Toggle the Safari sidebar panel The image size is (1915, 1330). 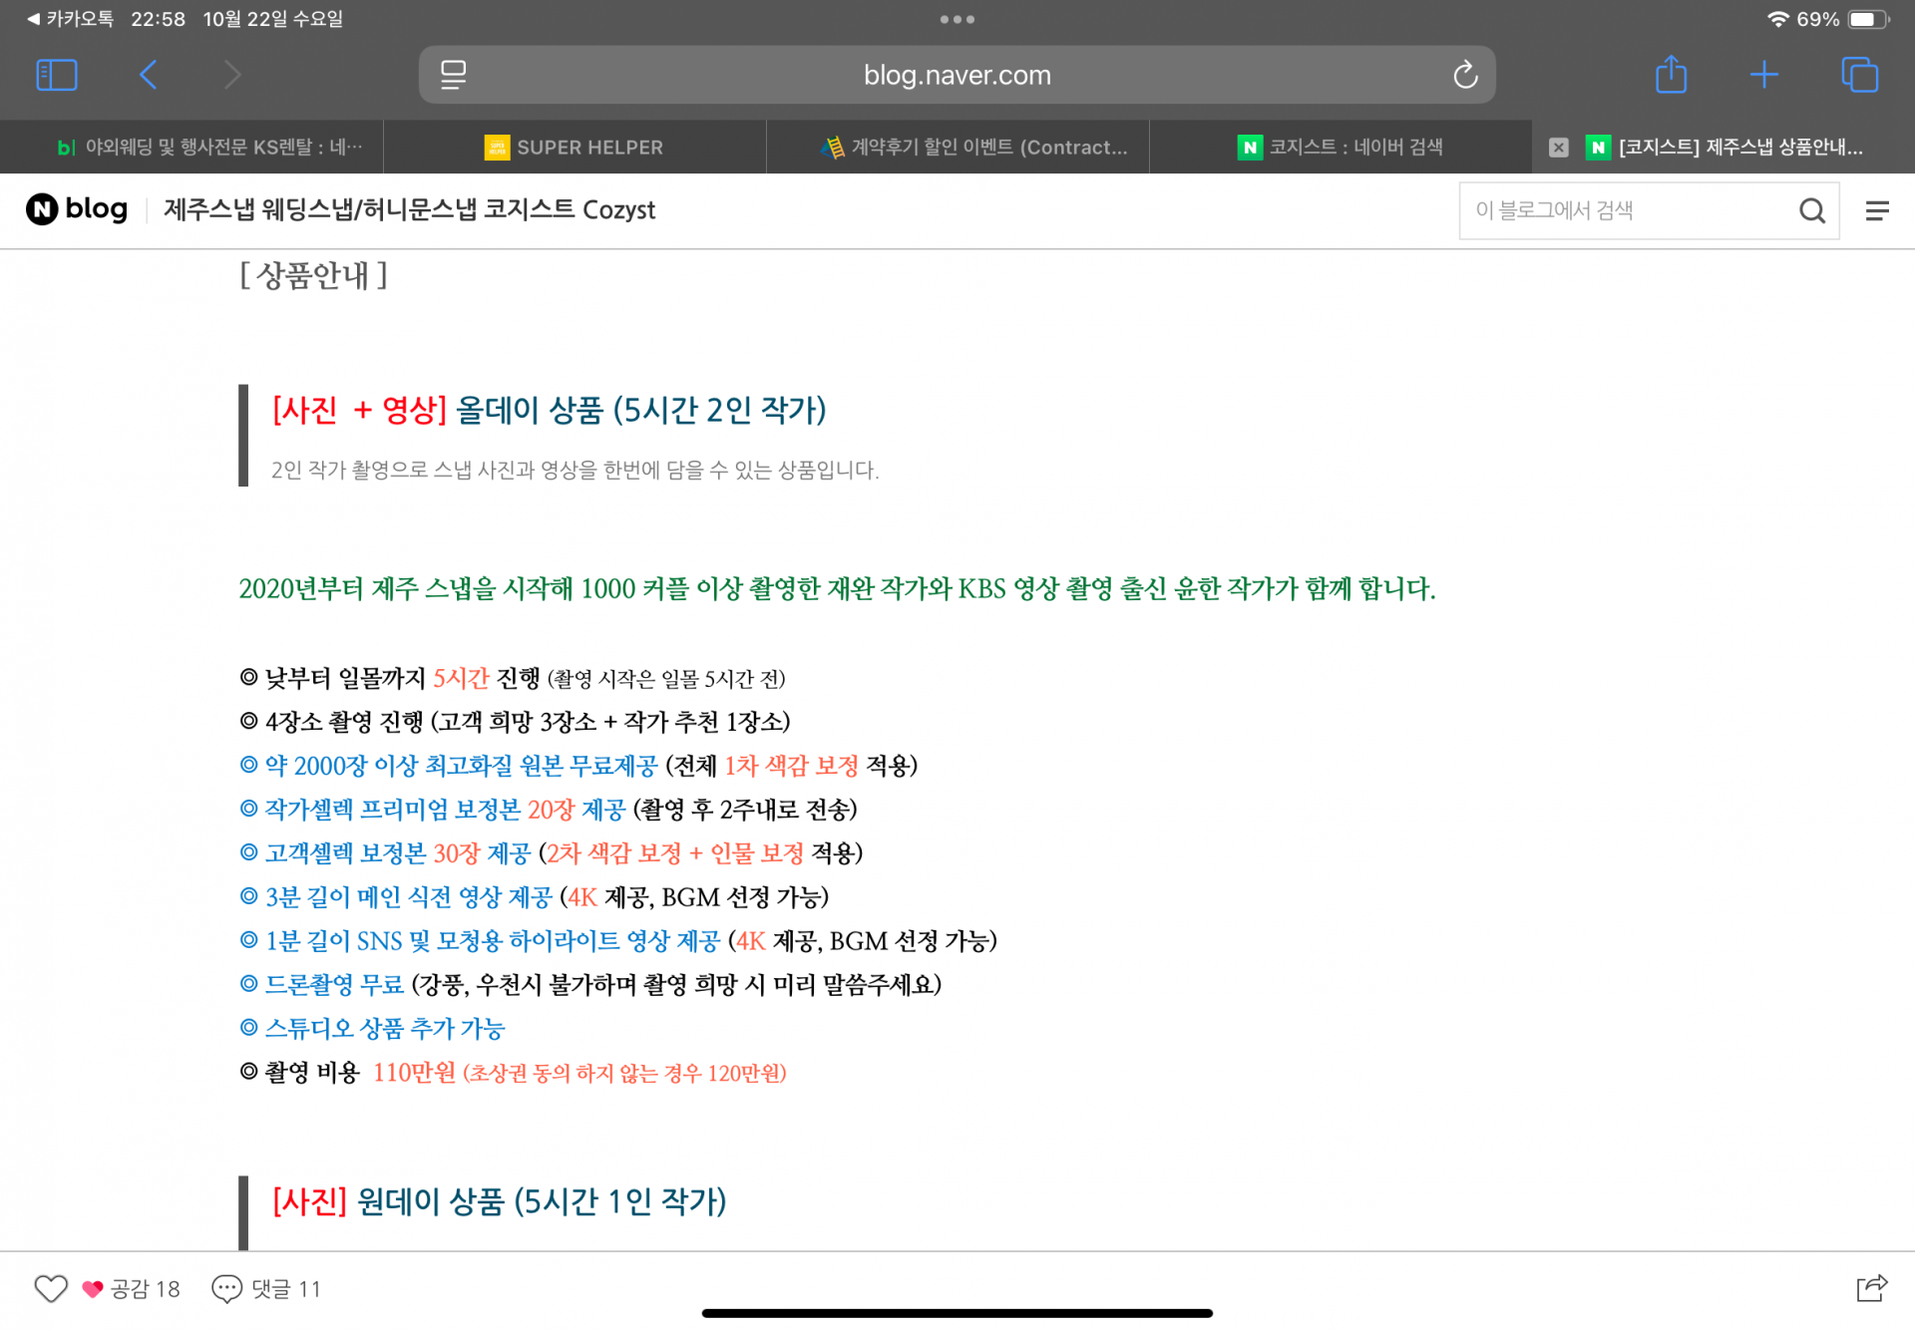click(x=56, y=75)
